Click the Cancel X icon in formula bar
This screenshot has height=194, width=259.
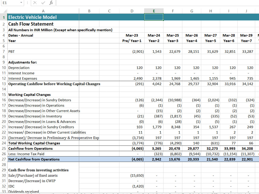point(35,3)
